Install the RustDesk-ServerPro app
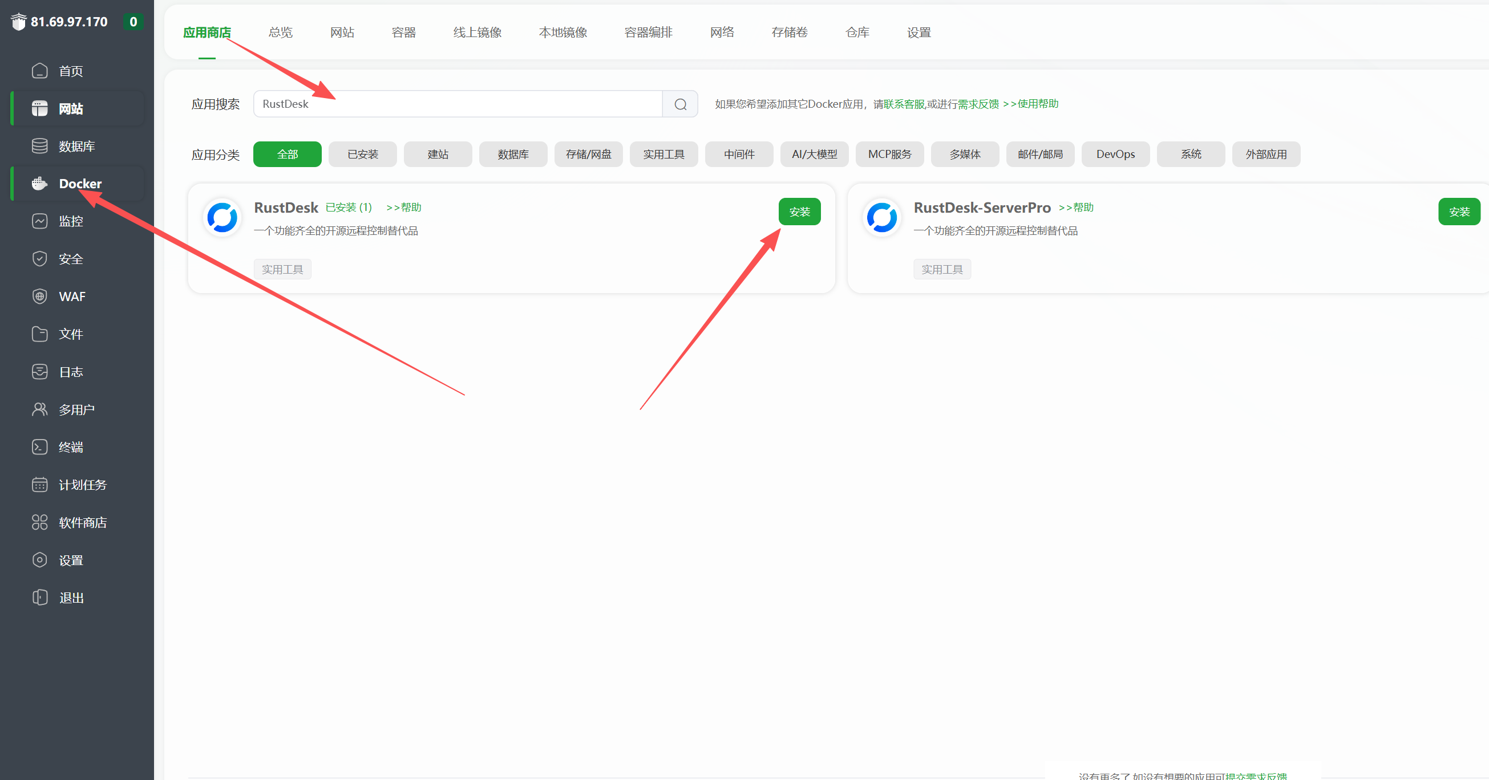The image size is (1489, 780). tap(1459, 212)
